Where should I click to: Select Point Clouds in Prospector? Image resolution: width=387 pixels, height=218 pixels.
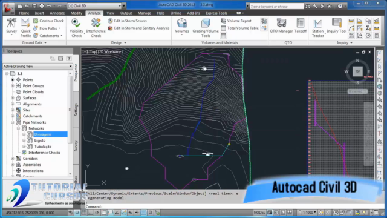click(x=33, y=92)
